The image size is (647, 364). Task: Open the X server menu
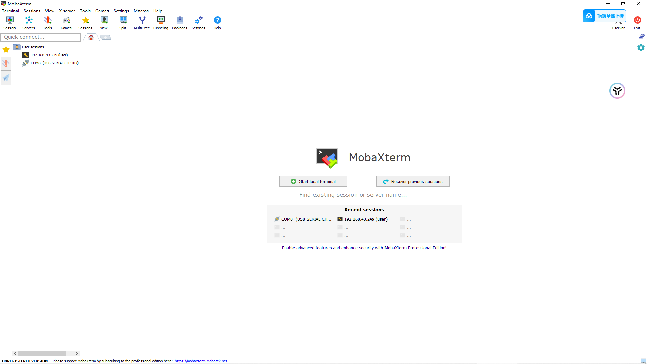67,11
